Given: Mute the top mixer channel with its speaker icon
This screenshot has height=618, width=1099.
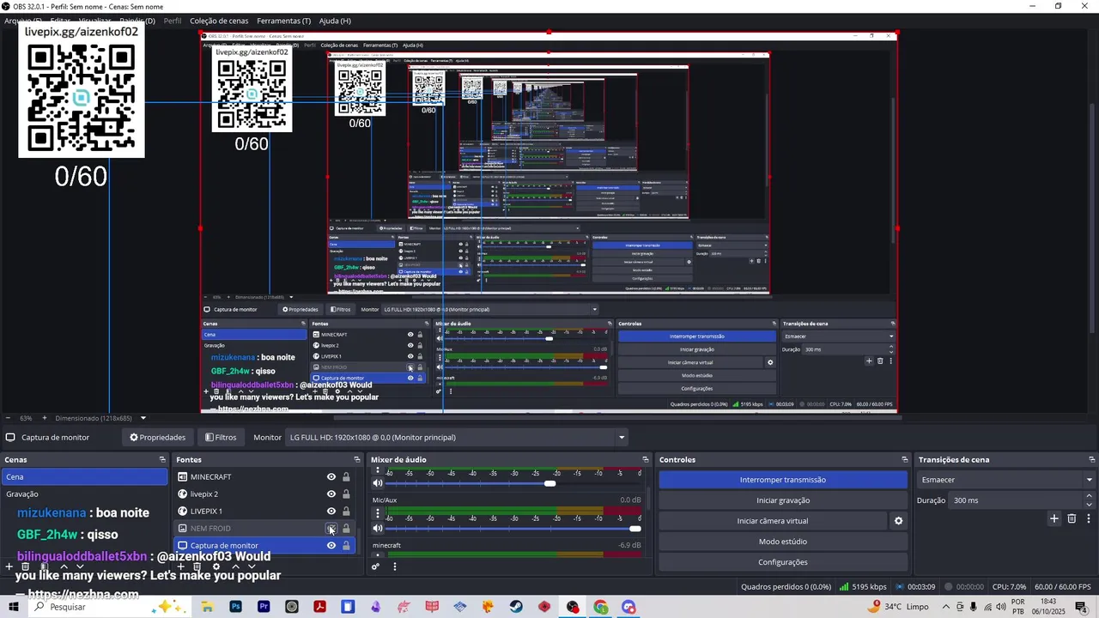Looking at the screenshot, I should [378, 483].
